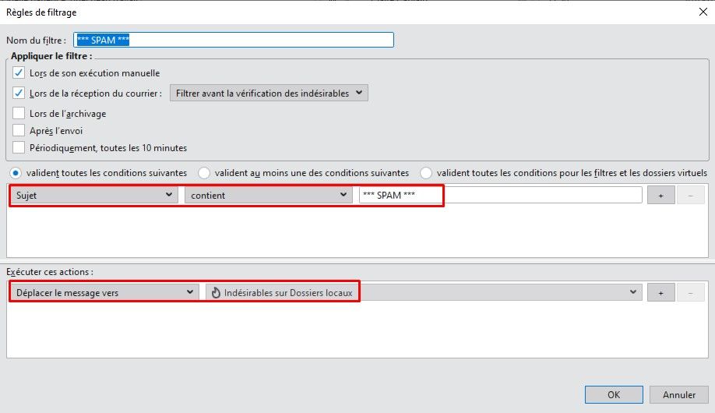
Task: Select "valident toutes les conditions suivantes" radio
Action: [16, 173]
